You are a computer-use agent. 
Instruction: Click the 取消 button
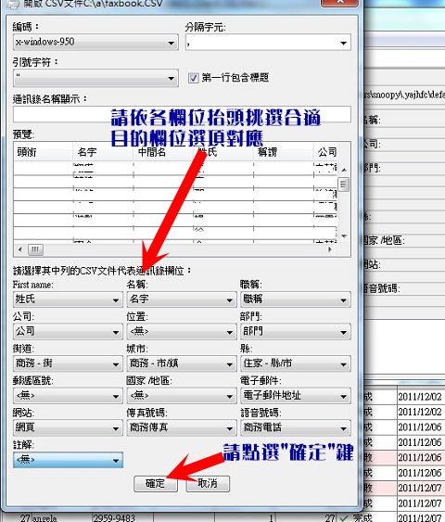tap(208, 484)
